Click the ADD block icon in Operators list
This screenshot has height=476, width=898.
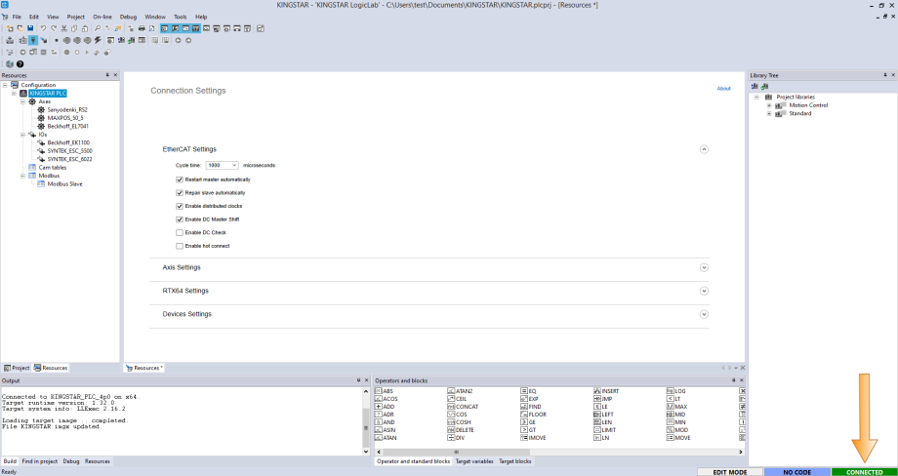[378, 406]
